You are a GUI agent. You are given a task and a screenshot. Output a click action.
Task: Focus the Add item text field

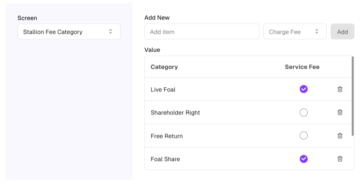tap(201, 32)
